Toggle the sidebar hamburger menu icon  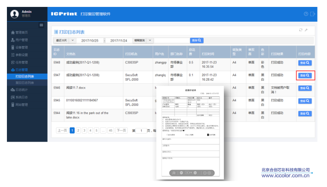[x=41, y=25]
